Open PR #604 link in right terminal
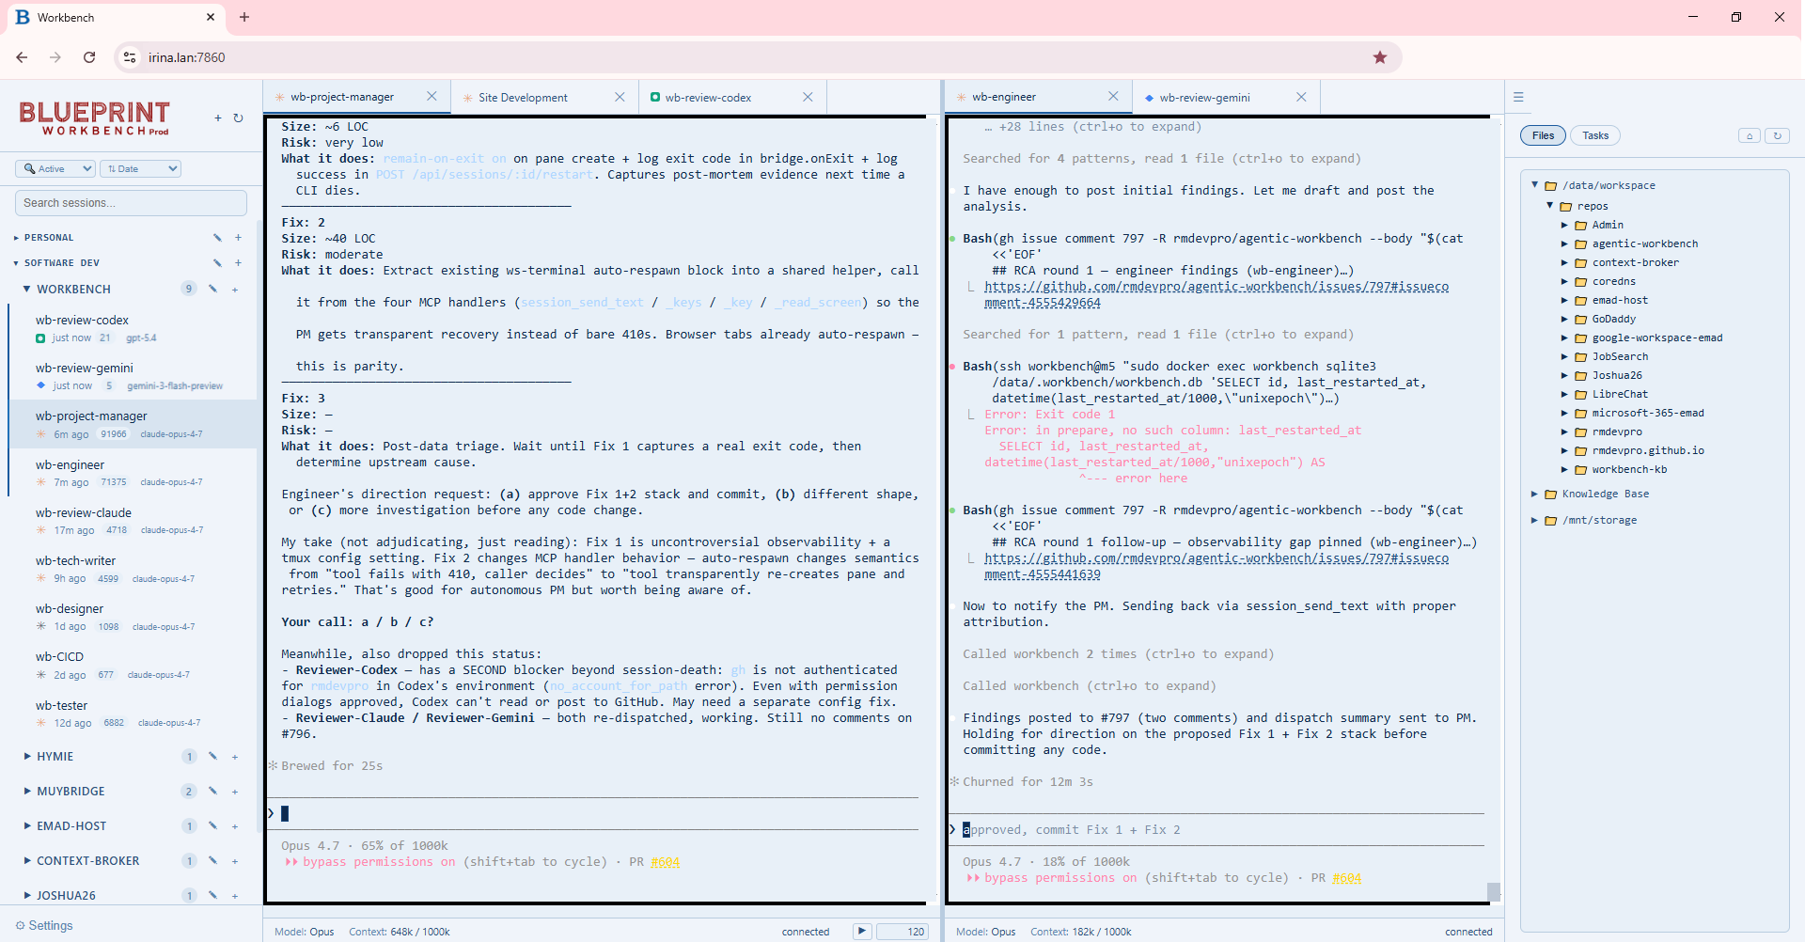Screen dimensions: 1805x942 [x=1346, y=878]
